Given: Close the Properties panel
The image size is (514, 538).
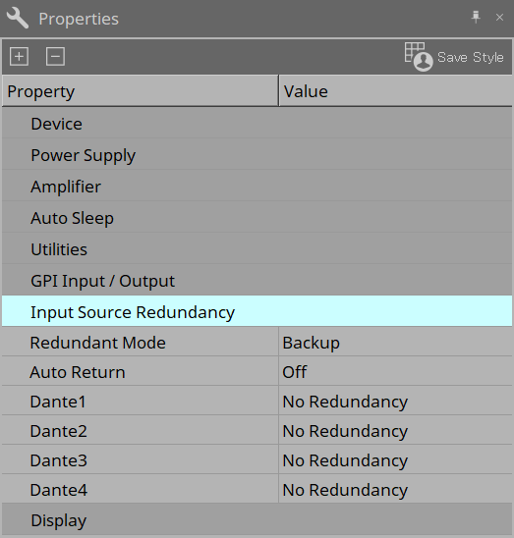Looking at the screenshot, I should point(499,17).
